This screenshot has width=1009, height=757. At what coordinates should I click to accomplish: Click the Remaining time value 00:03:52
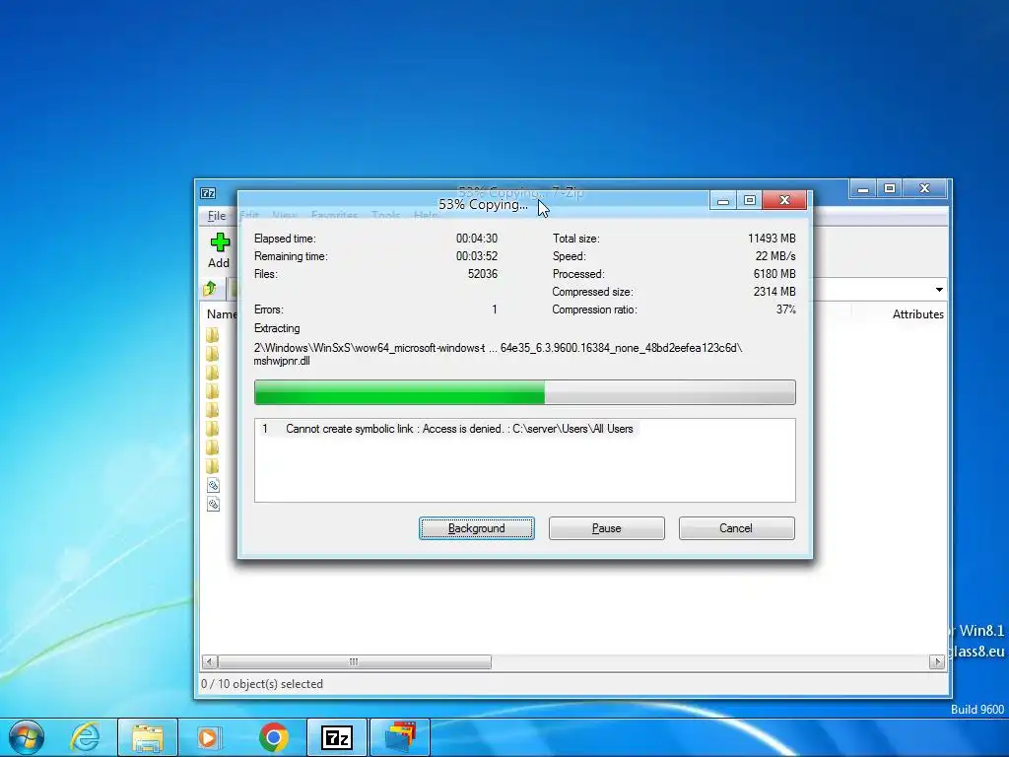pyautogui.click(x=477, y=256)
